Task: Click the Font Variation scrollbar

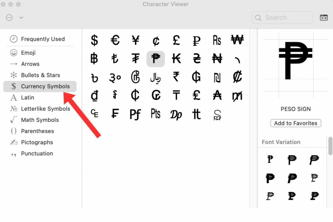Action: pyautogui.click(x=330, y=146)
